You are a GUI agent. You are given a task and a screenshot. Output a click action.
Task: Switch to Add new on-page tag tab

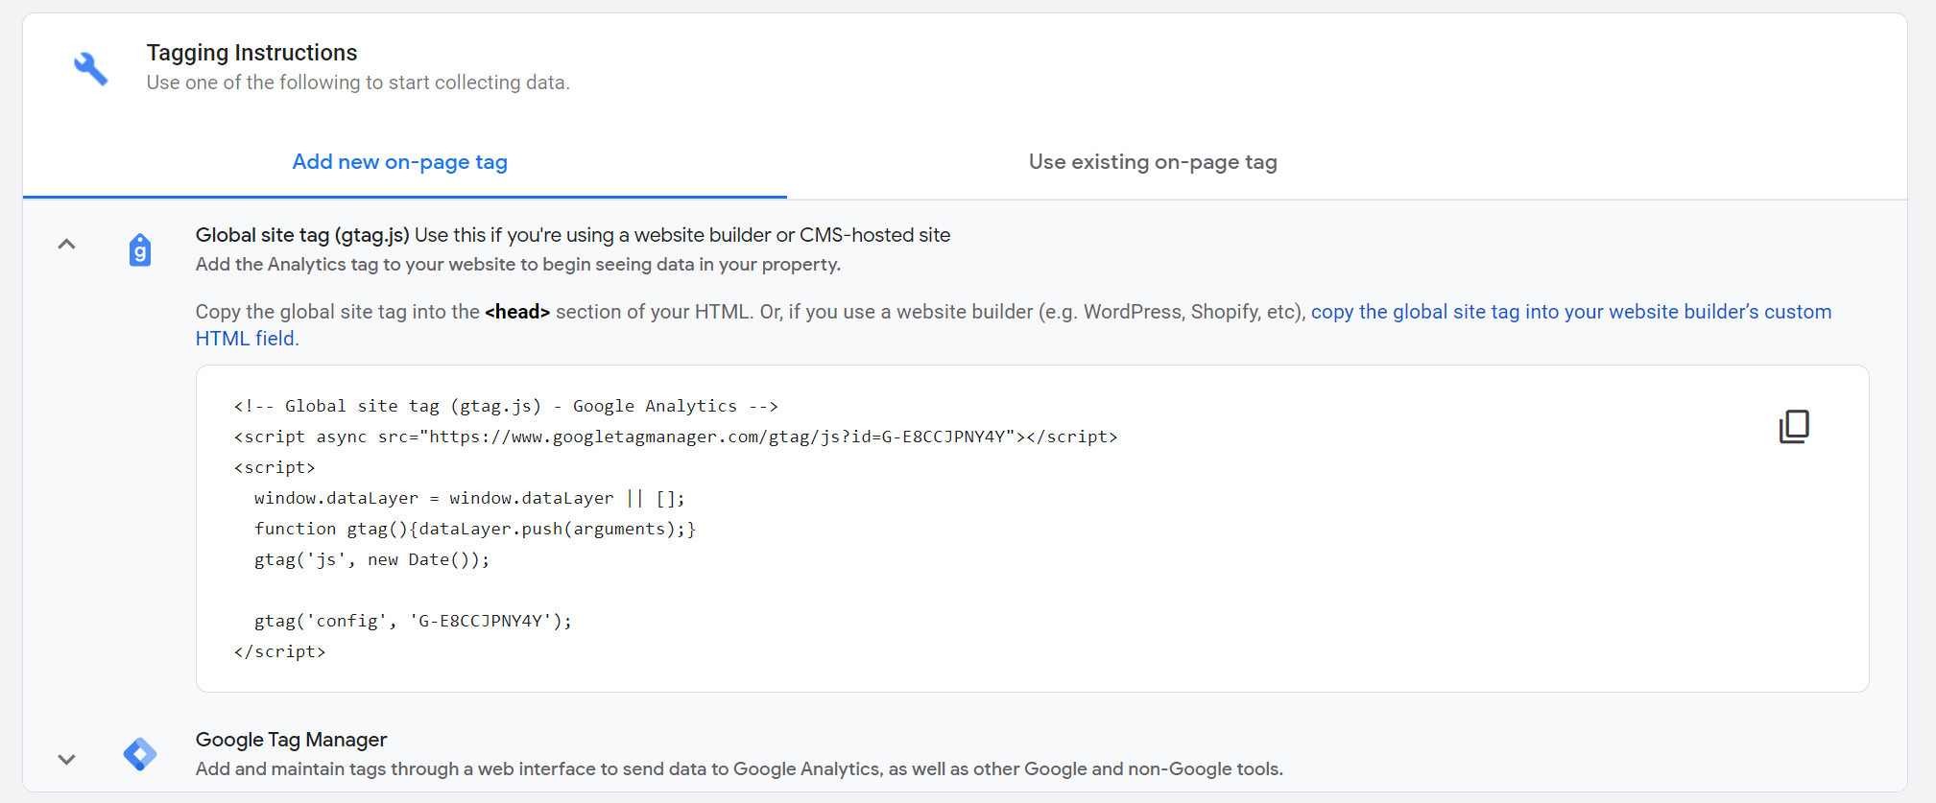pyautogui.click(x=399, y=162)
